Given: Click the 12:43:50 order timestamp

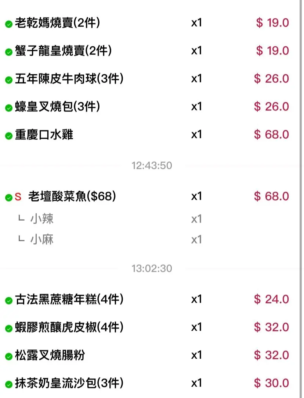Looking at the screenshot, I should (x=152, y=166).
